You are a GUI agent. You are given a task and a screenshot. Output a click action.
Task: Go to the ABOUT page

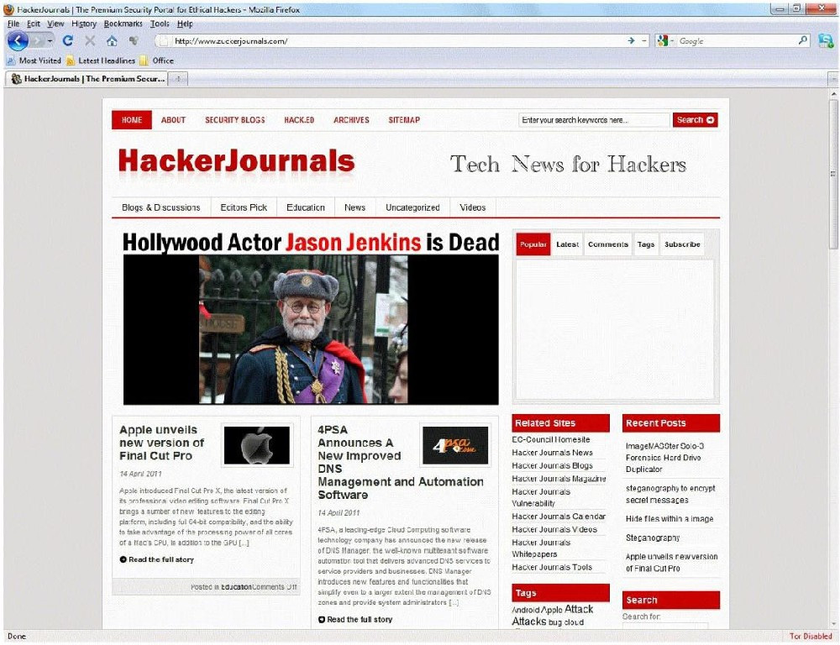coord(173,120)
